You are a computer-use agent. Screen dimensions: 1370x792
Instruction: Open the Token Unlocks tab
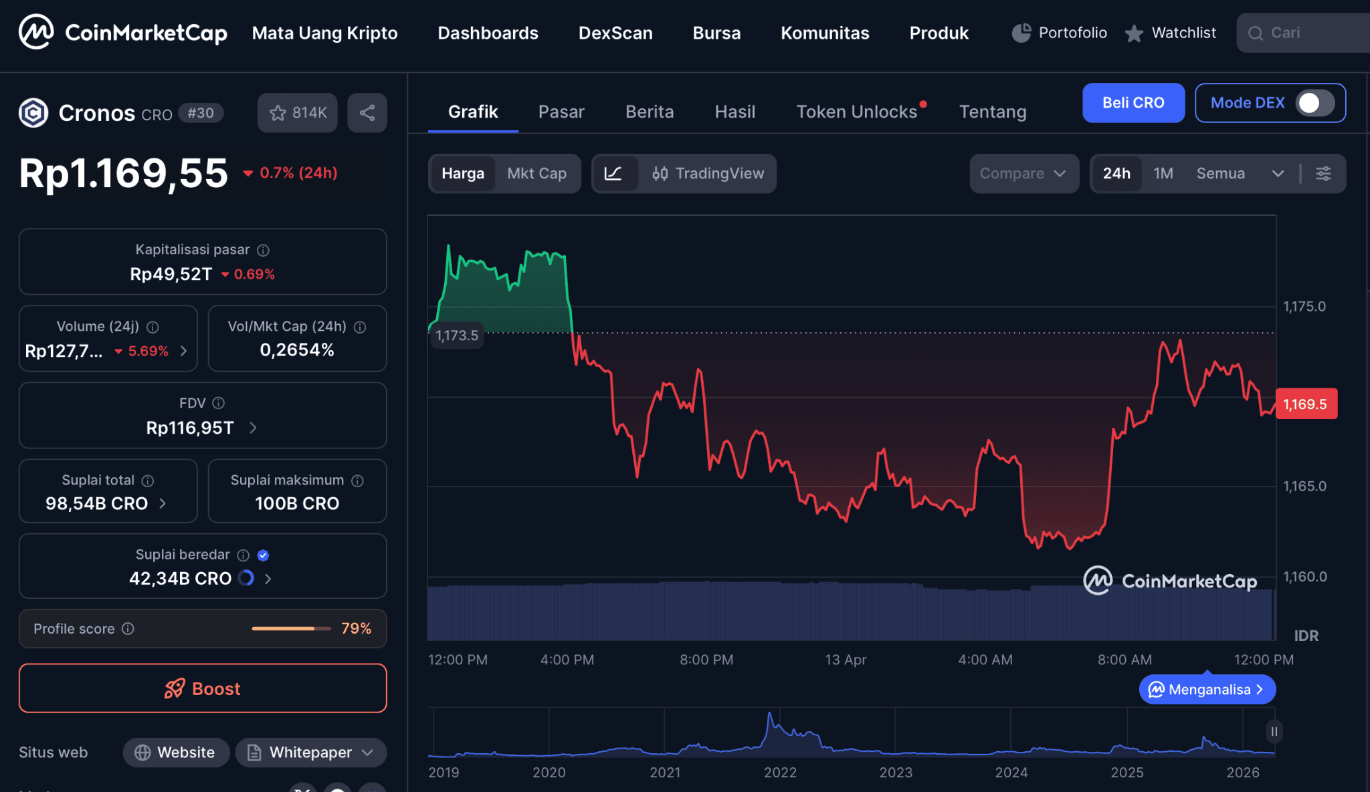tap(856, 112)
